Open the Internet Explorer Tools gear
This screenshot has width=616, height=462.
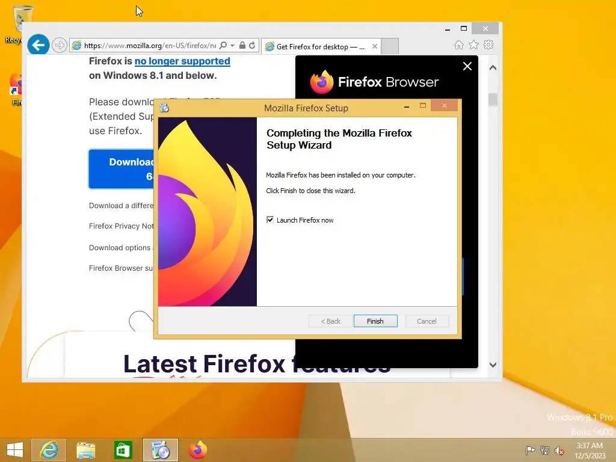tap(488, 45)
